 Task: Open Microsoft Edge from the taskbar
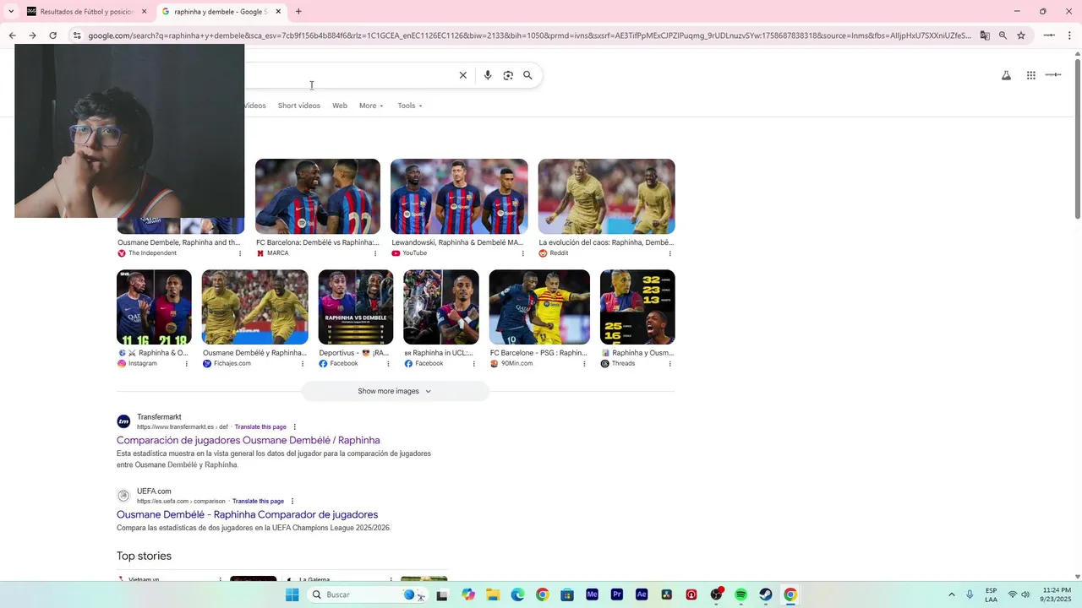[517, 594]
